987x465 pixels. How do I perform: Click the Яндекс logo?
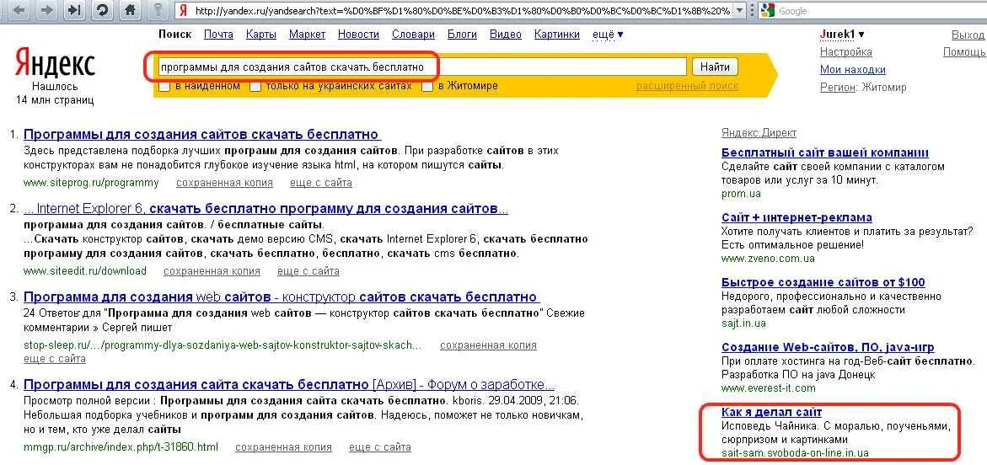coord(55,63)
